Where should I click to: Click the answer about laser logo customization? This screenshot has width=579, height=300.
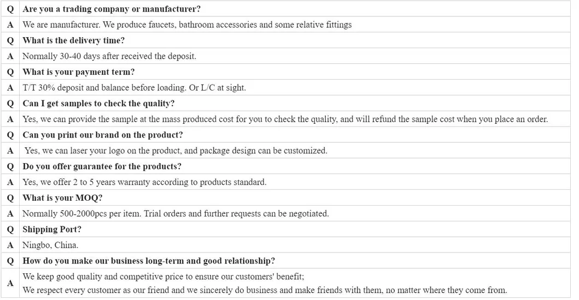[176, 151]
